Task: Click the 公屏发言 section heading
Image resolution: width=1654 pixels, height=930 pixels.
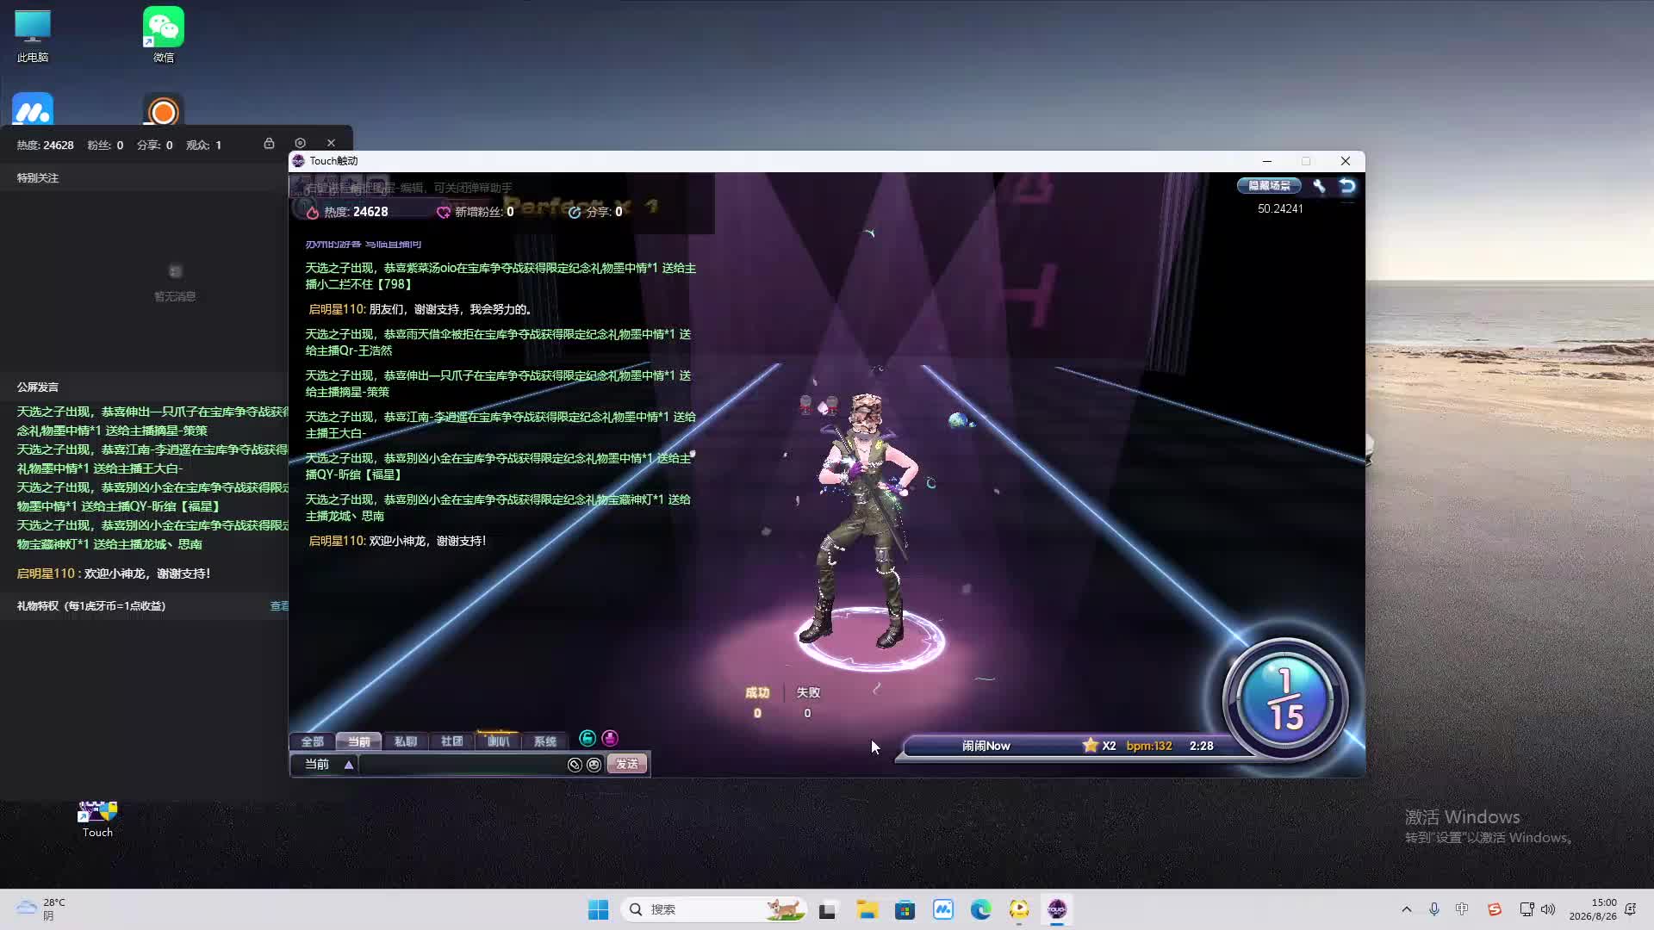Action: point(38,387)
